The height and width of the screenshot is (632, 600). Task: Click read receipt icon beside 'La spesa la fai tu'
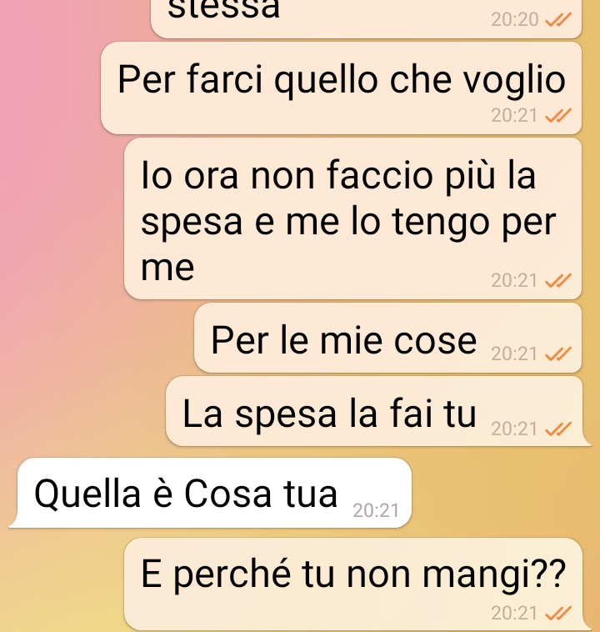558,429
